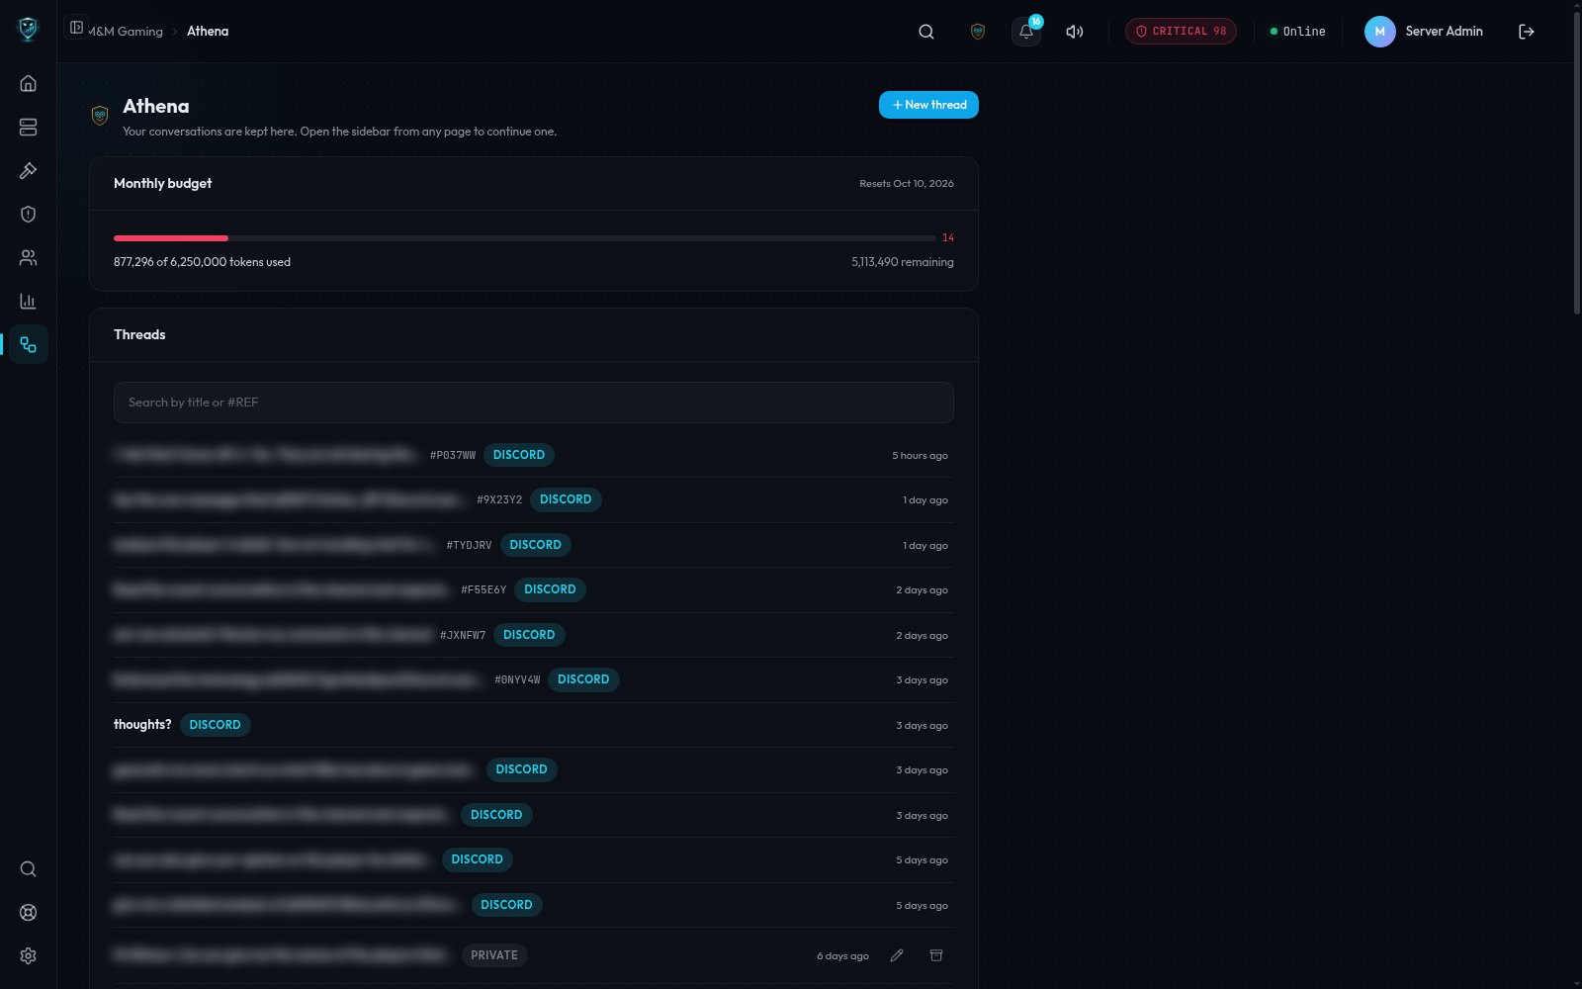Screen dimensions: 1582x989
Task: Open Athena owl icon in top bar
Action: 978,32
